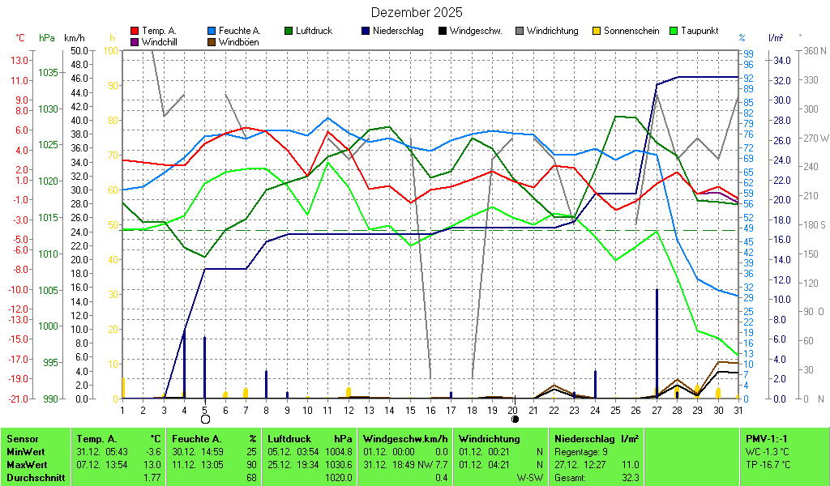
Task: Click the Sensor header in the table
Action: pos(21,438)
